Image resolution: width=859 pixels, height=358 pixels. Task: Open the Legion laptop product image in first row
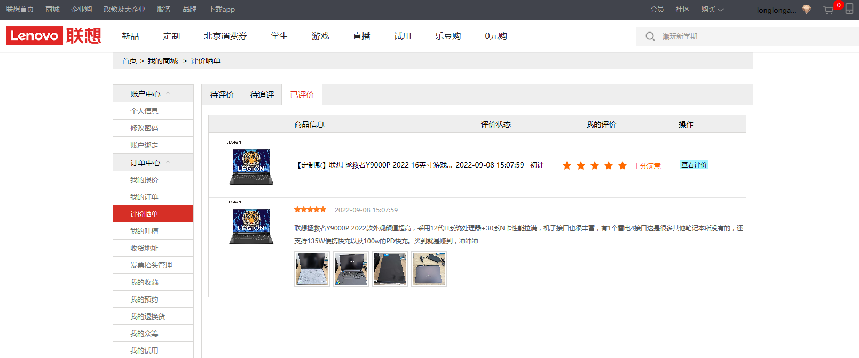click(251, 163)
